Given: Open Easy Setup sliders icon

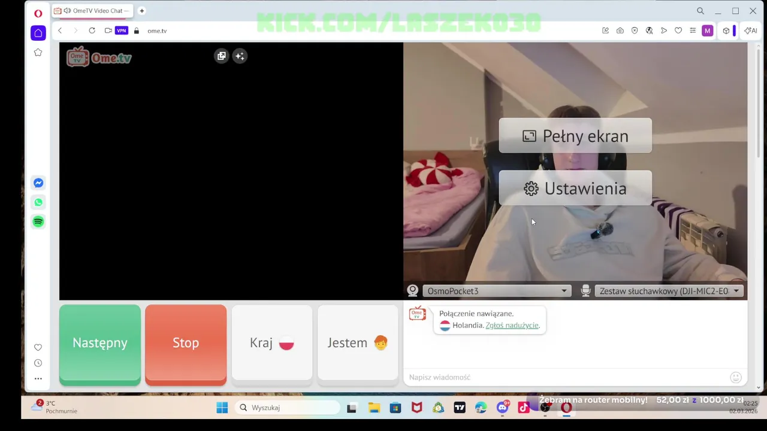Looking at the screenshot, I should 693,31.
